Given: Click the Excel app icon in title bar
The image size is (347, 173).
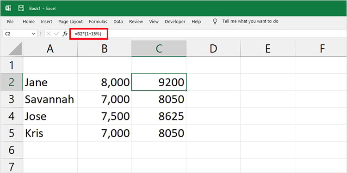Looking at the screenshot, I should pyautogui.click(x=8, y=8).
